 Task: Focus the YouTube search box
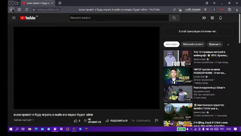tap(119, 18)
